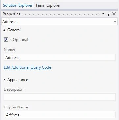Screen dimensions: 119x120
Task: Uncheck the Is Optional checkbox
Action: 6,40
